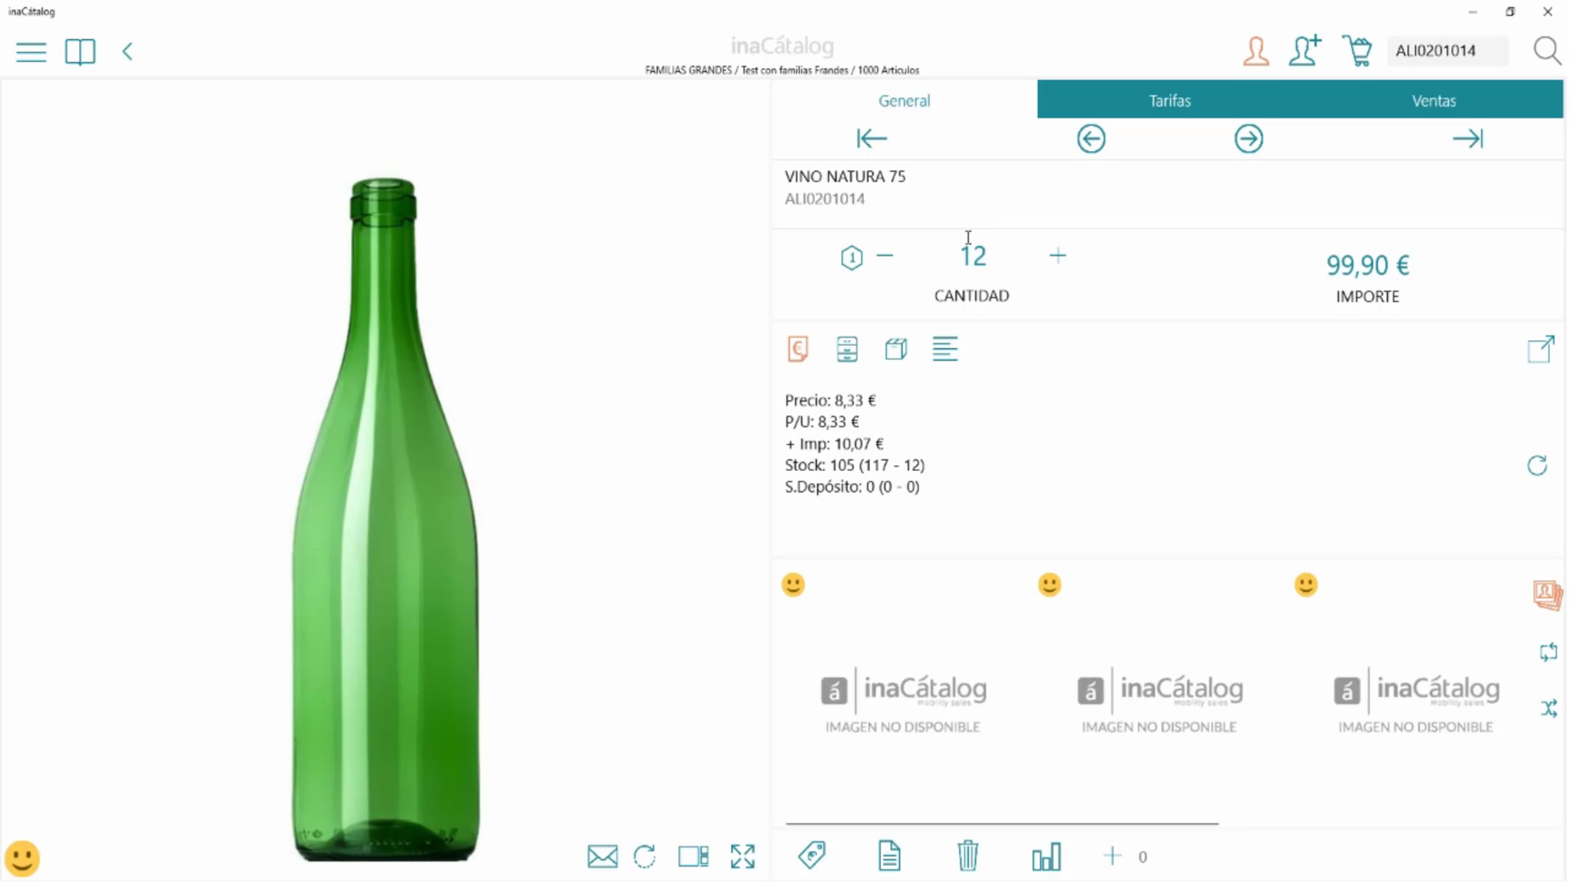This screenshot has height=883, width=1571.
Task: Toggle the split view layout icon
Action: 693,856
